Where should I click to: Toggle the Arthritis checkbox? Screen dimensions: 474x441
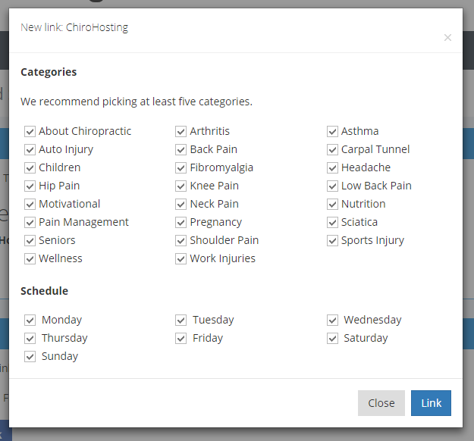click(x=181, y=131)
